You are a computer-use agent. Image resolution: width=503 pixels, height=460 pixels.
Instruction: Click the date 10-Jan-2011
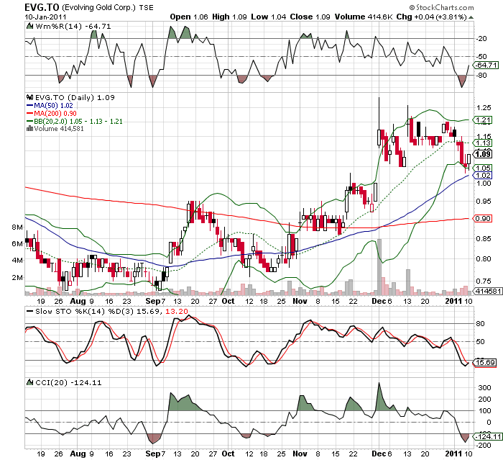click(45, 17)
